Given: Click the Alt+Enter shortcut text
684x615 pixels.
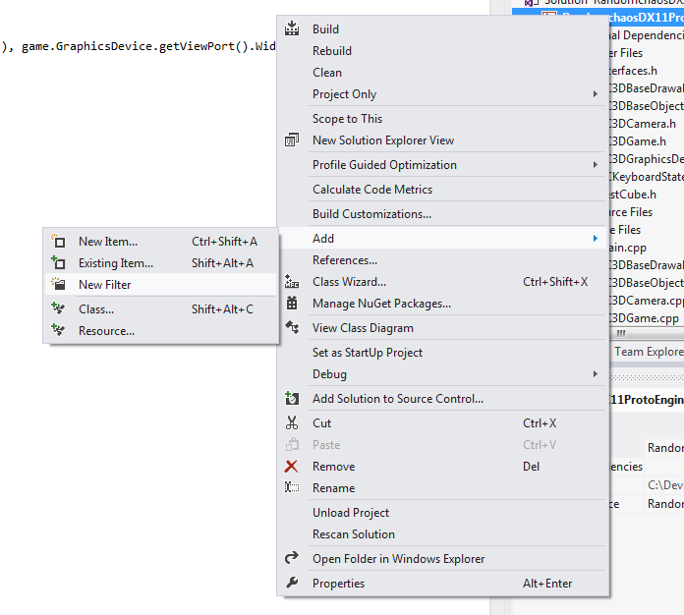Looking at the screenshot, I should pyautogui.click(x=547, y=584).
